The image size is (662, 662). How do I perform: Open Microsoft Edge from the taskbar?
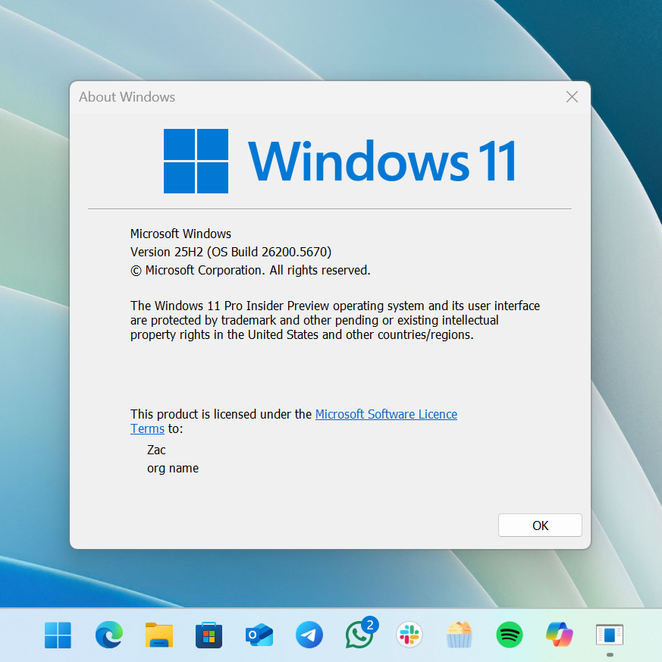click(x=108, y=635)
